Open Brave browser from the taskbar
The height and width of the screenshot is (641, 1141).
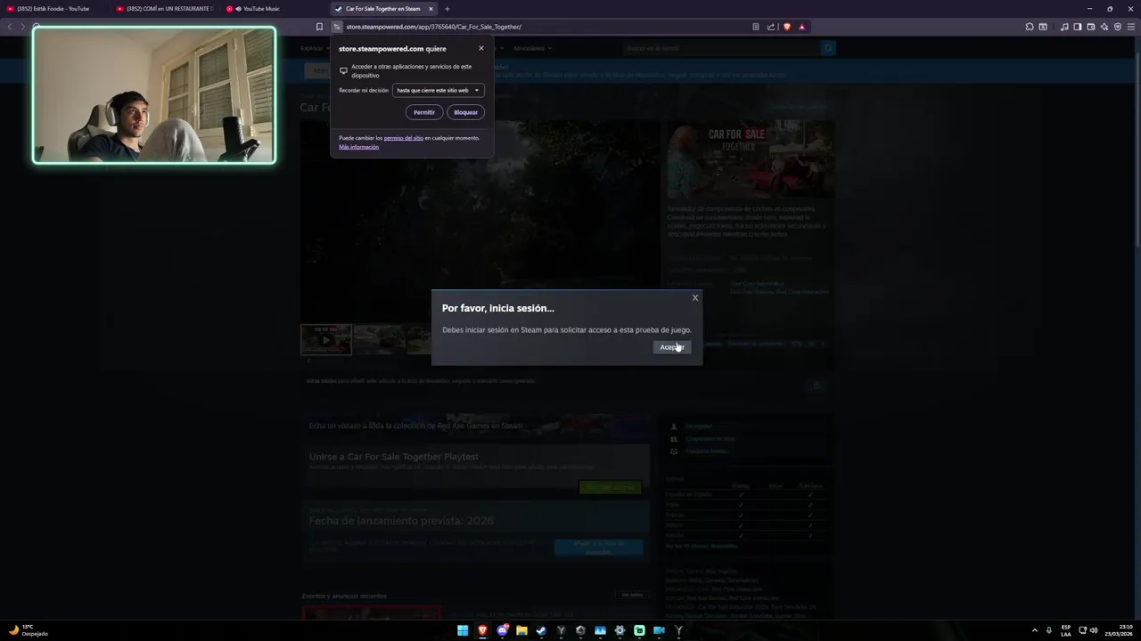coord(482,630)
